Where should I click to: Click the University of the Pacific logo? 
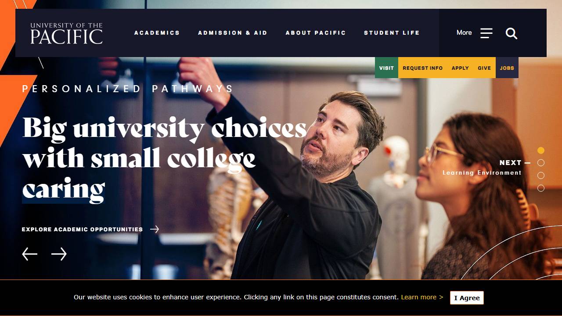pos(66,33)
